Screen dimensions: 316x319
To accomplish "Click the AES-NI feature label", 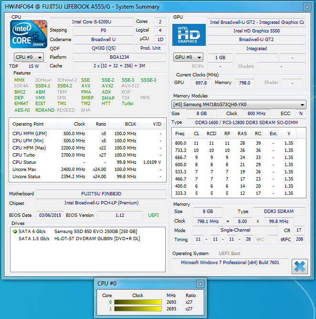I will coord(22,110).
